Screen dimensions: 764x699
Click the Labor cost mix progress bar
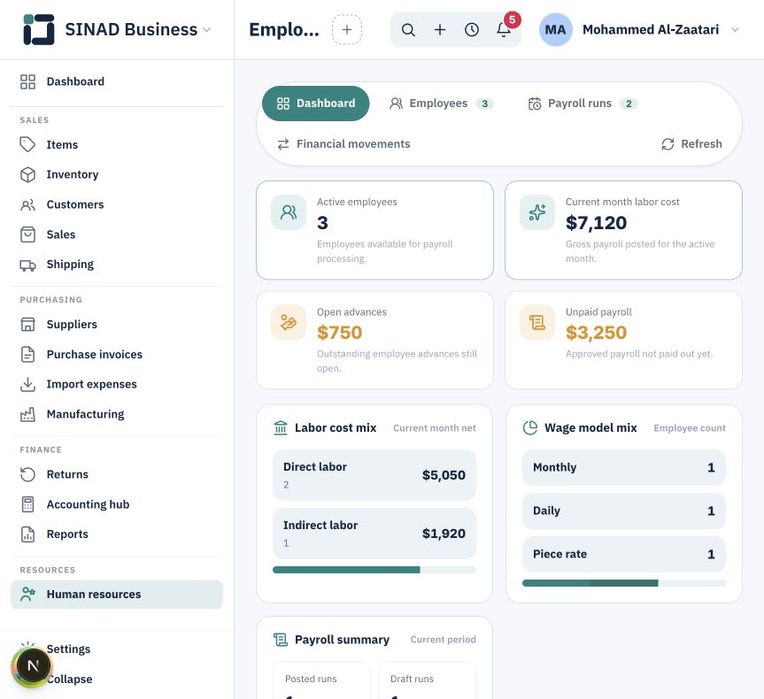[374, 570]
